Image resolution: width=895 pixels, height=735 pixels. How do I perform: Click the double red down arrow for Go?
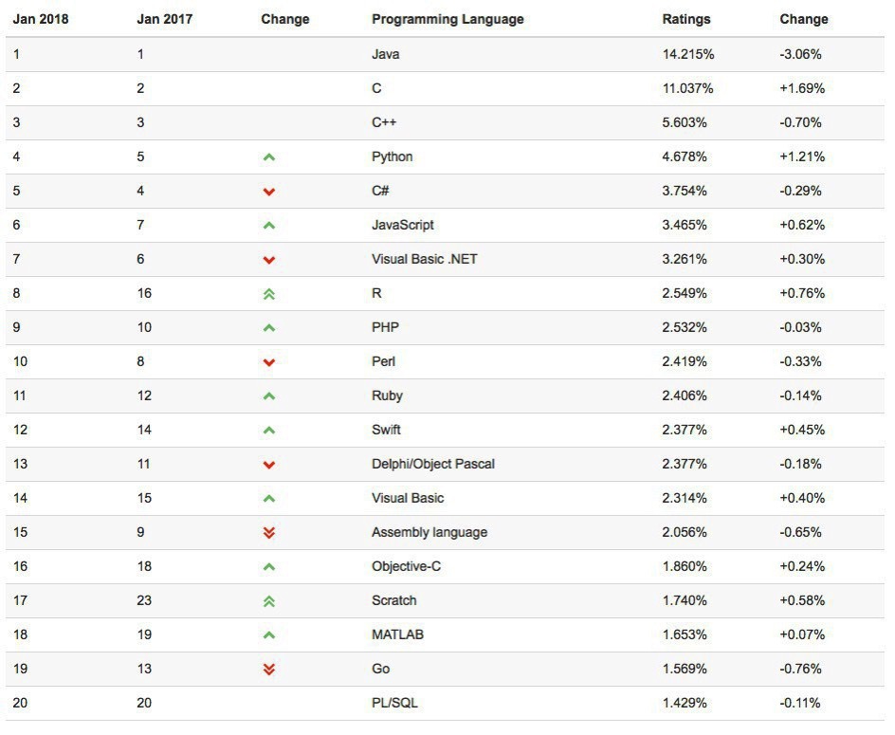[269, 670]
